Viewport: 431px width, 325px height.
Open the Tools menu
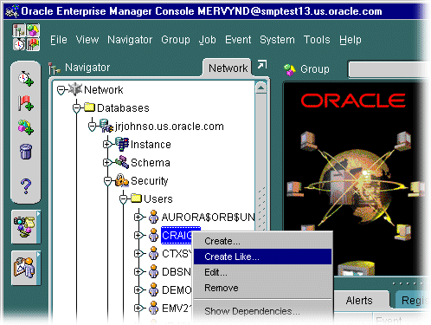click(x=317, y=40)
